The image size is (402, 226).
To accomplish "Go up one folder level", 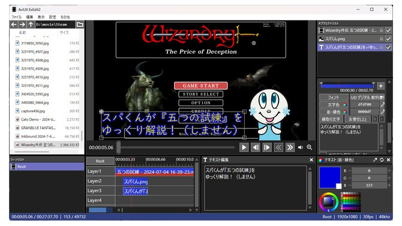I will 31,25.
